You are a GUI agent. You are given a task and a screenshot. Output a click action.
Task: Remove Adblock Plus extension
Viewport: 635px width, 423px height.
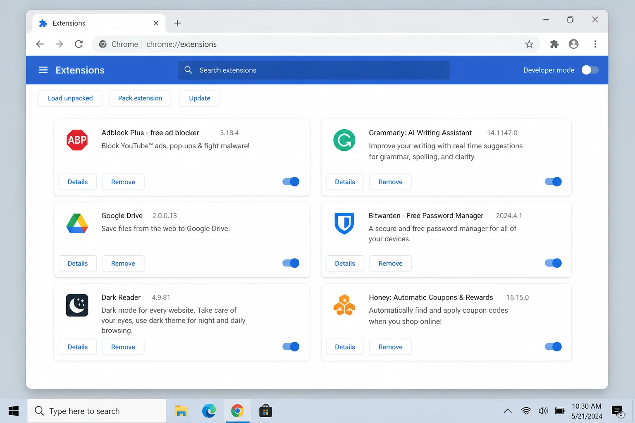[x=123, y=182]
